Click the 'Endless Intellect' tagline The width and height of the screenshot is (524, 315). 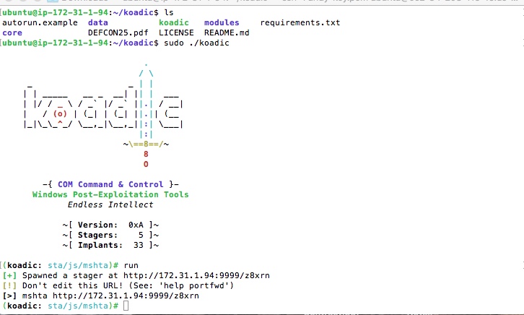pyautogui.click(x=110, y=204)
